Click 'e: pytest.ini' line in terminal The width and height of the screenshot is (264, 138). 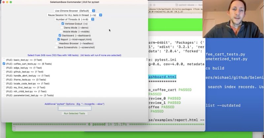162,60
